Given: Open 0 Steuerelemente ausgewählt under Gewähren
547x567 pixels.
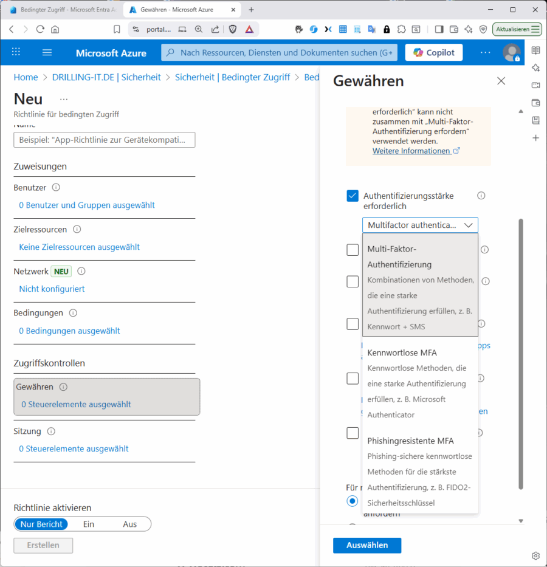Looking at the screenshot, I should tap(76, 404).
